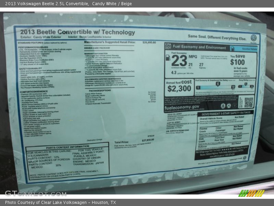This screenshot has height=206, width=274.
Task: Click "DRIVER CARE PACKAGE" heading
Action: (97, 48)
